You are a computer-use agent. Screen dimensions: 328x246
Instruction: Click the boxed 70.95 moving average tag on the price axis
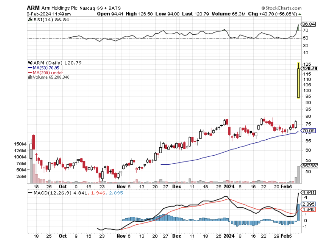309,131
